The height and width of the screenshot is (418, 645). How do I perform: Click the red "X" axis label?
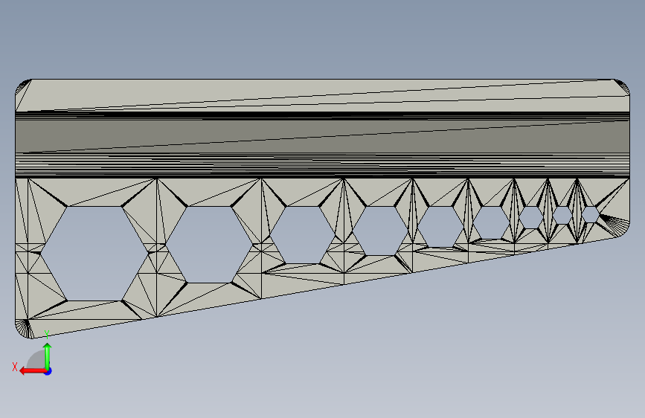pyautogui.click(x=15, y=367)
